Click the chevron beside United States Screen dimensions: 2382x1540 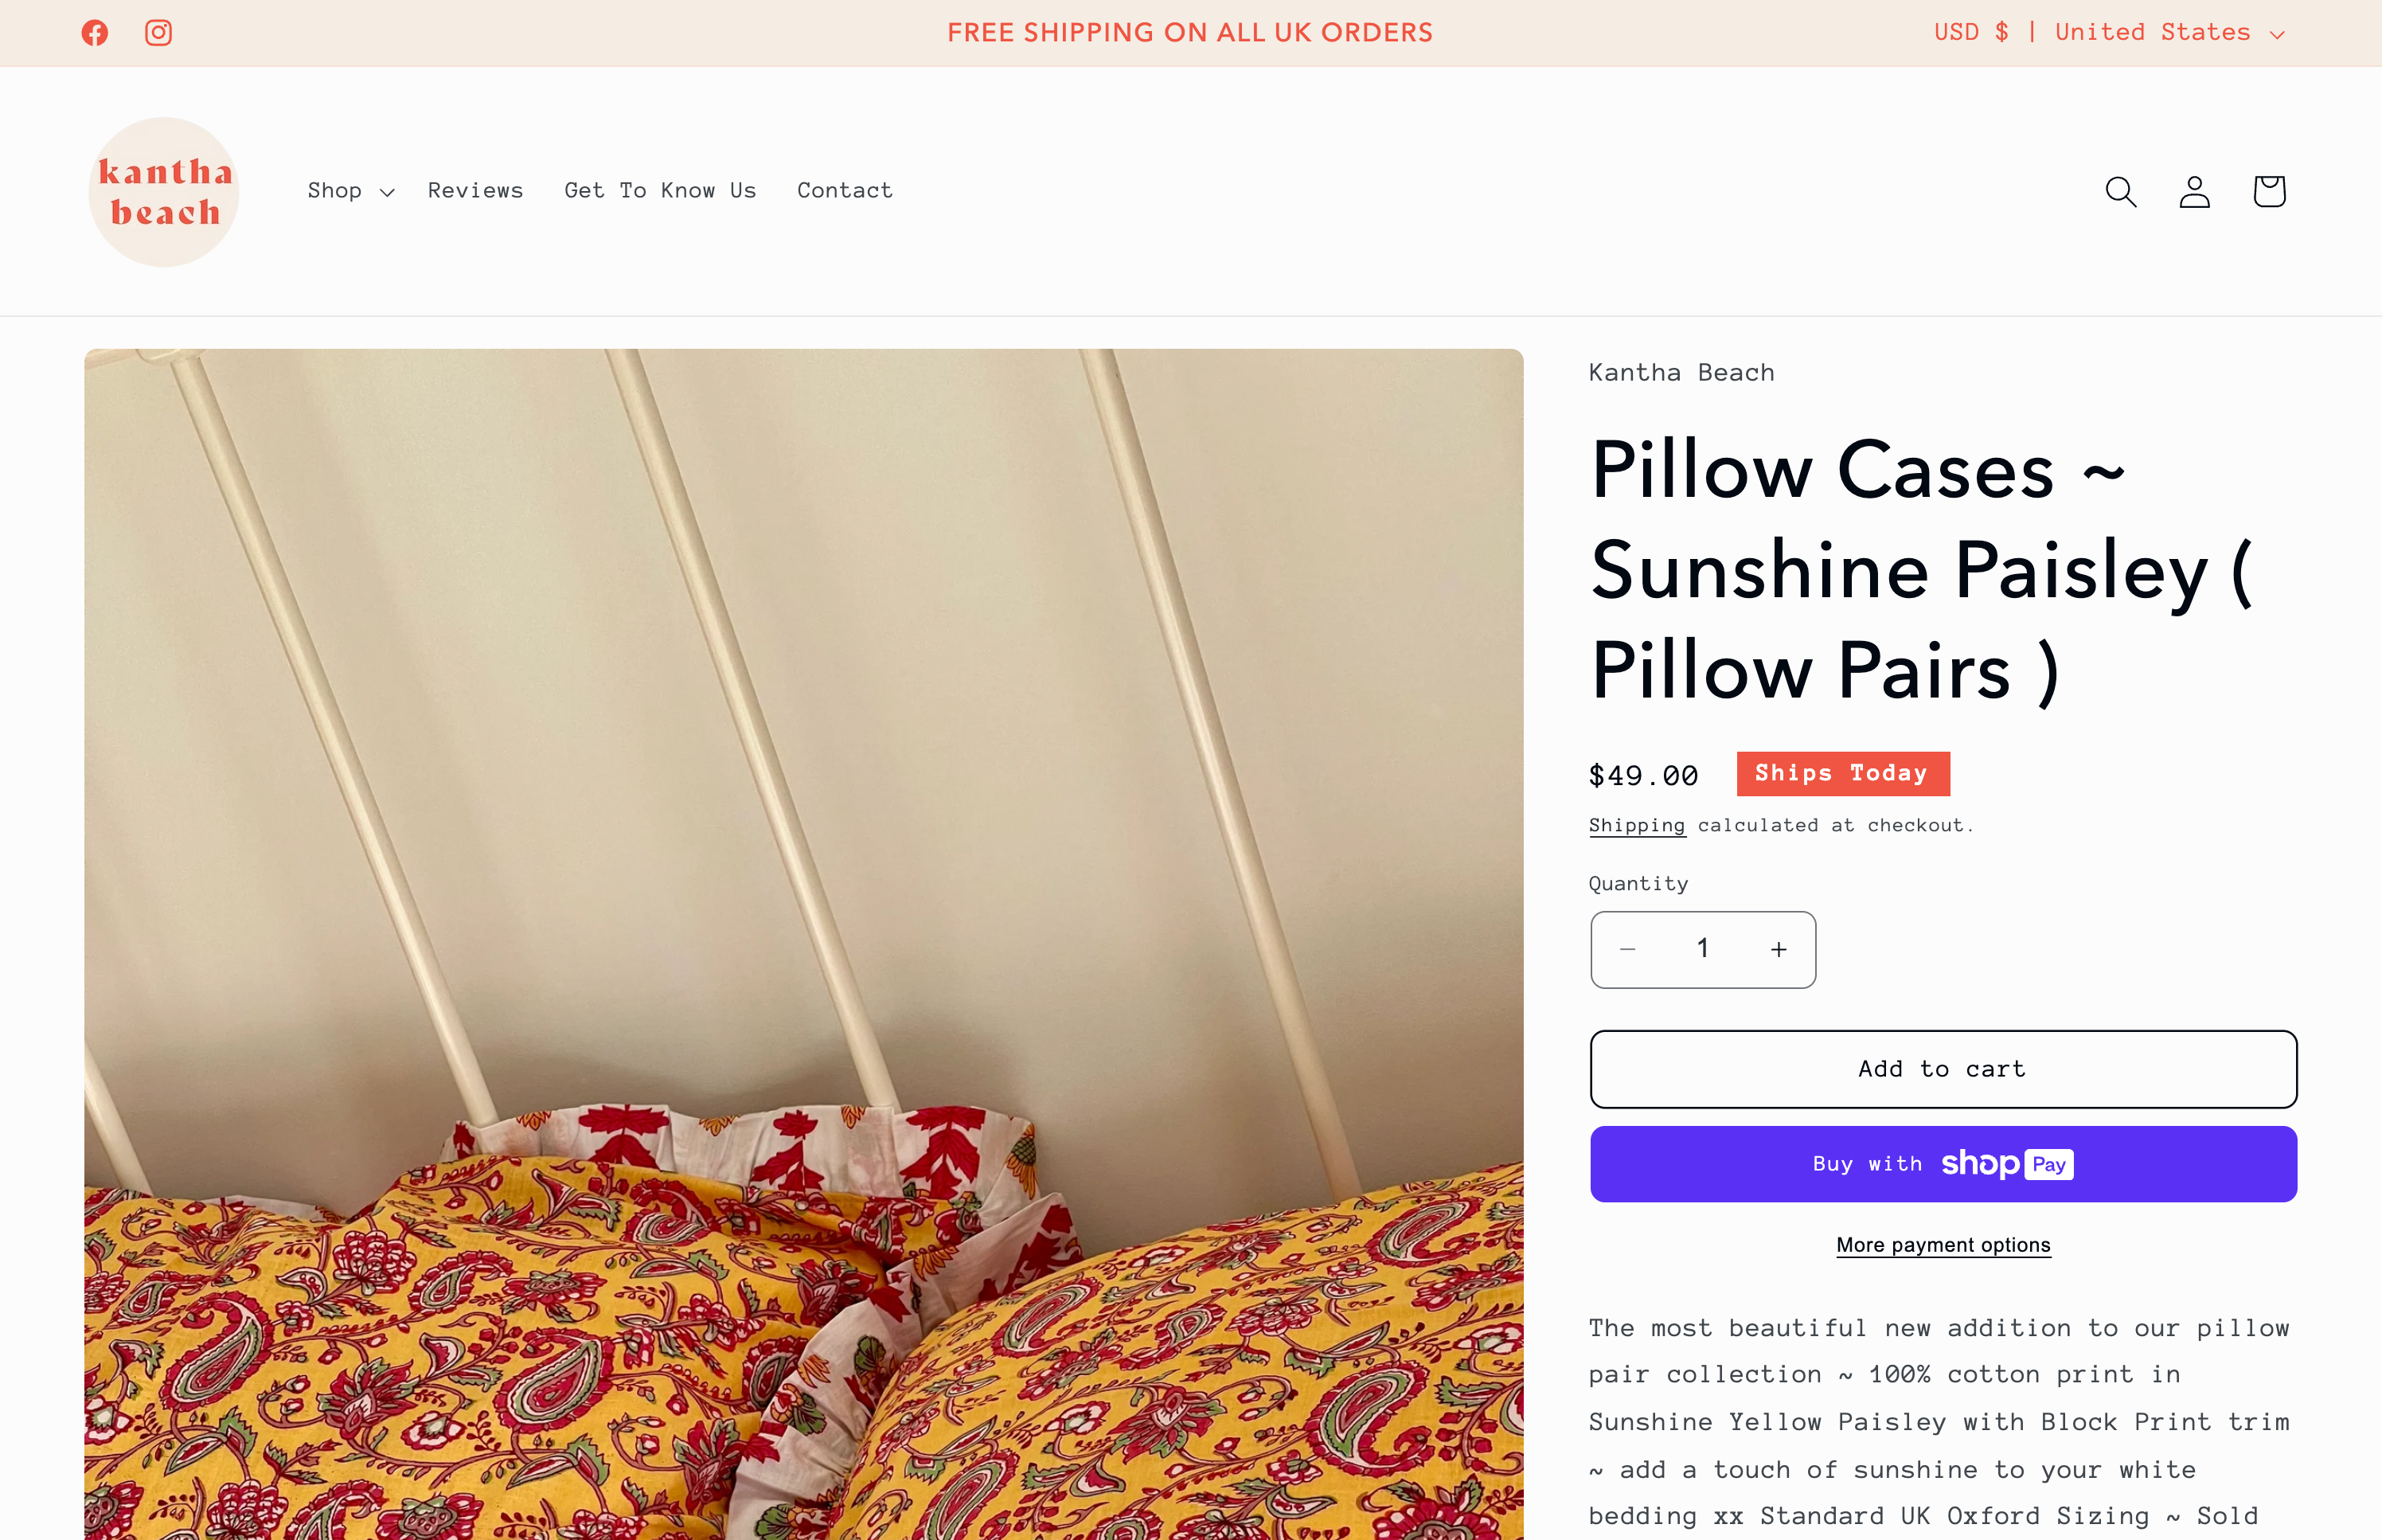[x=2277, y=35]
